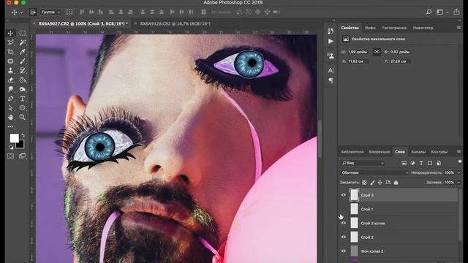The image size is (468, 263).
Task: Filter layers by adjustment layer icon
Action: 412,163
